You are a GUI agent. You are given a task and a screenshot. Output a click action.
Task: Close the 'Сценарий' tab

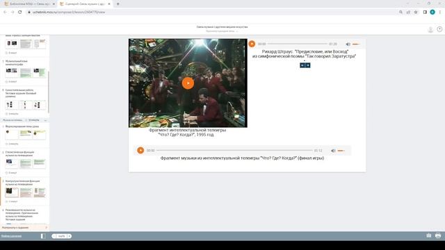click(x=109, y=4)
